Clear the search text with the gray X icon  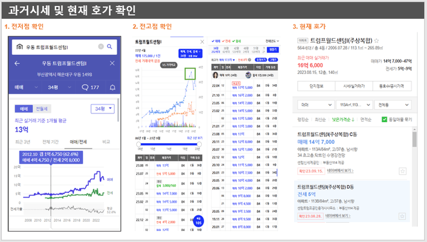point(101,47)
